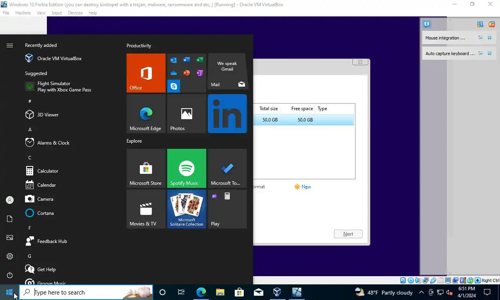Dismiss Auto capture keyboard notification

coord(489,54)
